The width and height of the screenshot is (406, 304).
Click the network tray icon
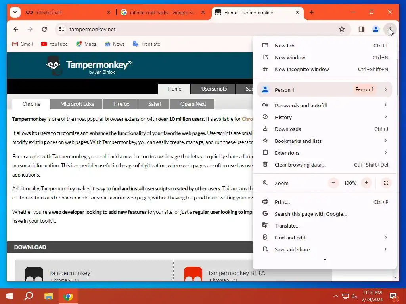[345, 296]
